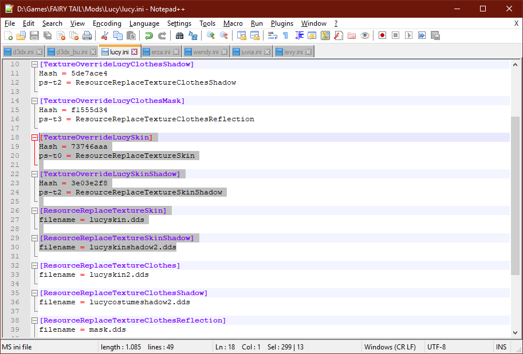
Task: Switch to the wendy.ini tab
Action: 206,52
